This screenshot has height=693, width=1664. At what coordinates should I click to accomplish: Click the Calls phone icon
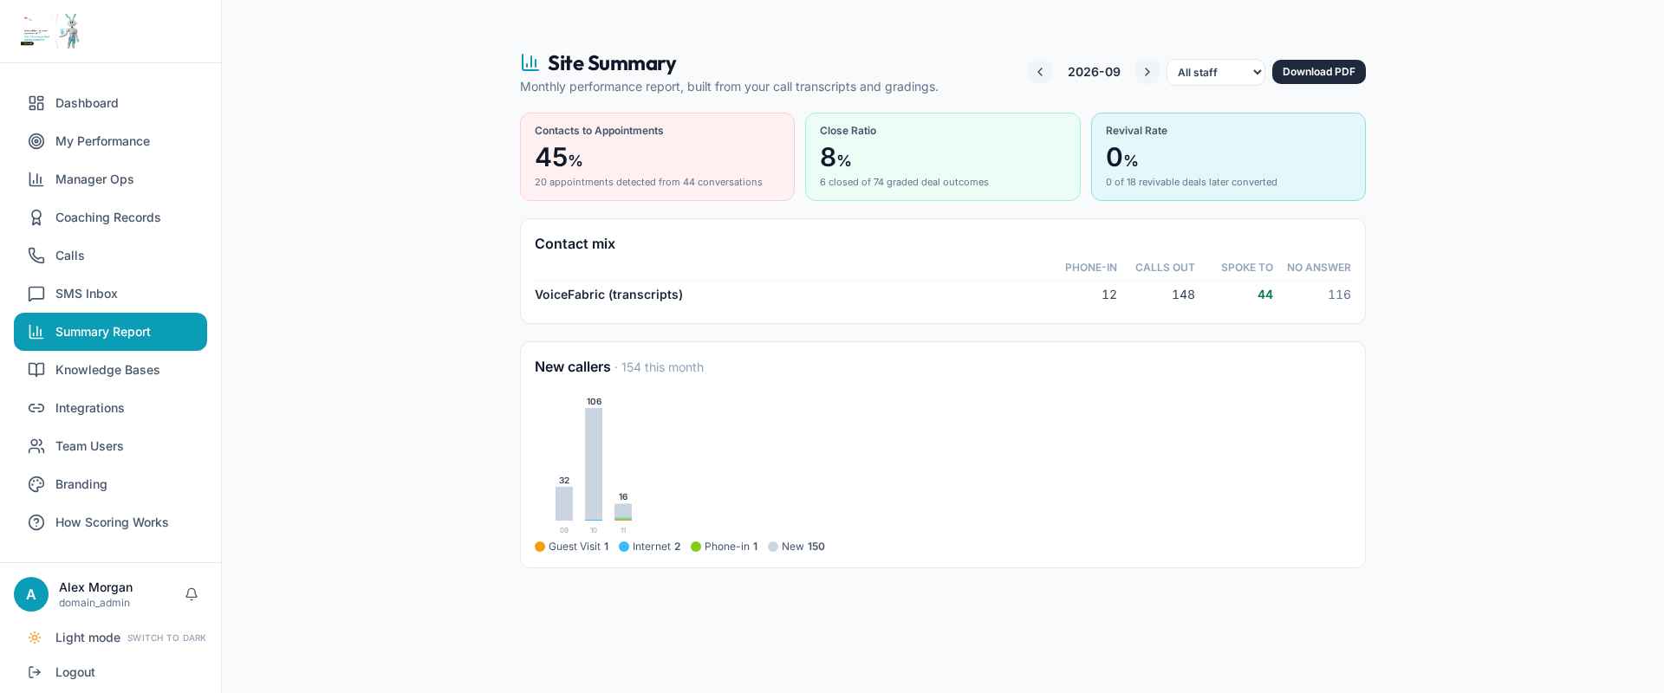(x=36, y=256)
